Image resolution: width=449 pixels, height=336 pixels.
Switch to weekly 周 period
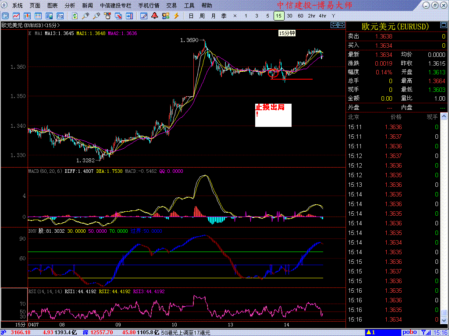(x=202, y=16)
